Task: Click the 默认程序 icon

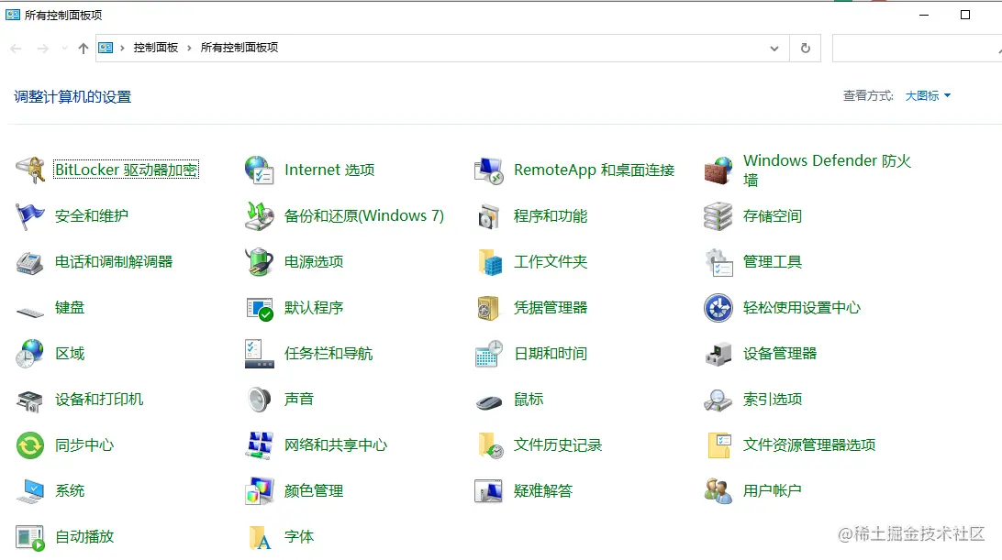Action: coord(260,308)
